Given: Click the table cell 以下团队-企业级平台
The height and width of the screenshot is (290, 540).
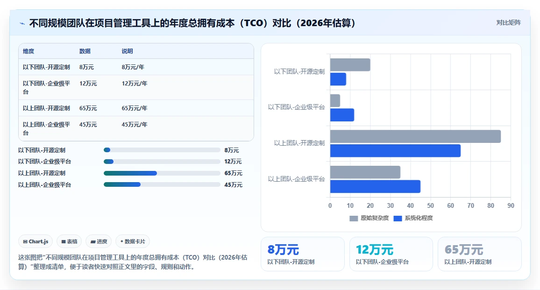Looking at the screenshot, I should coord(47,87).
